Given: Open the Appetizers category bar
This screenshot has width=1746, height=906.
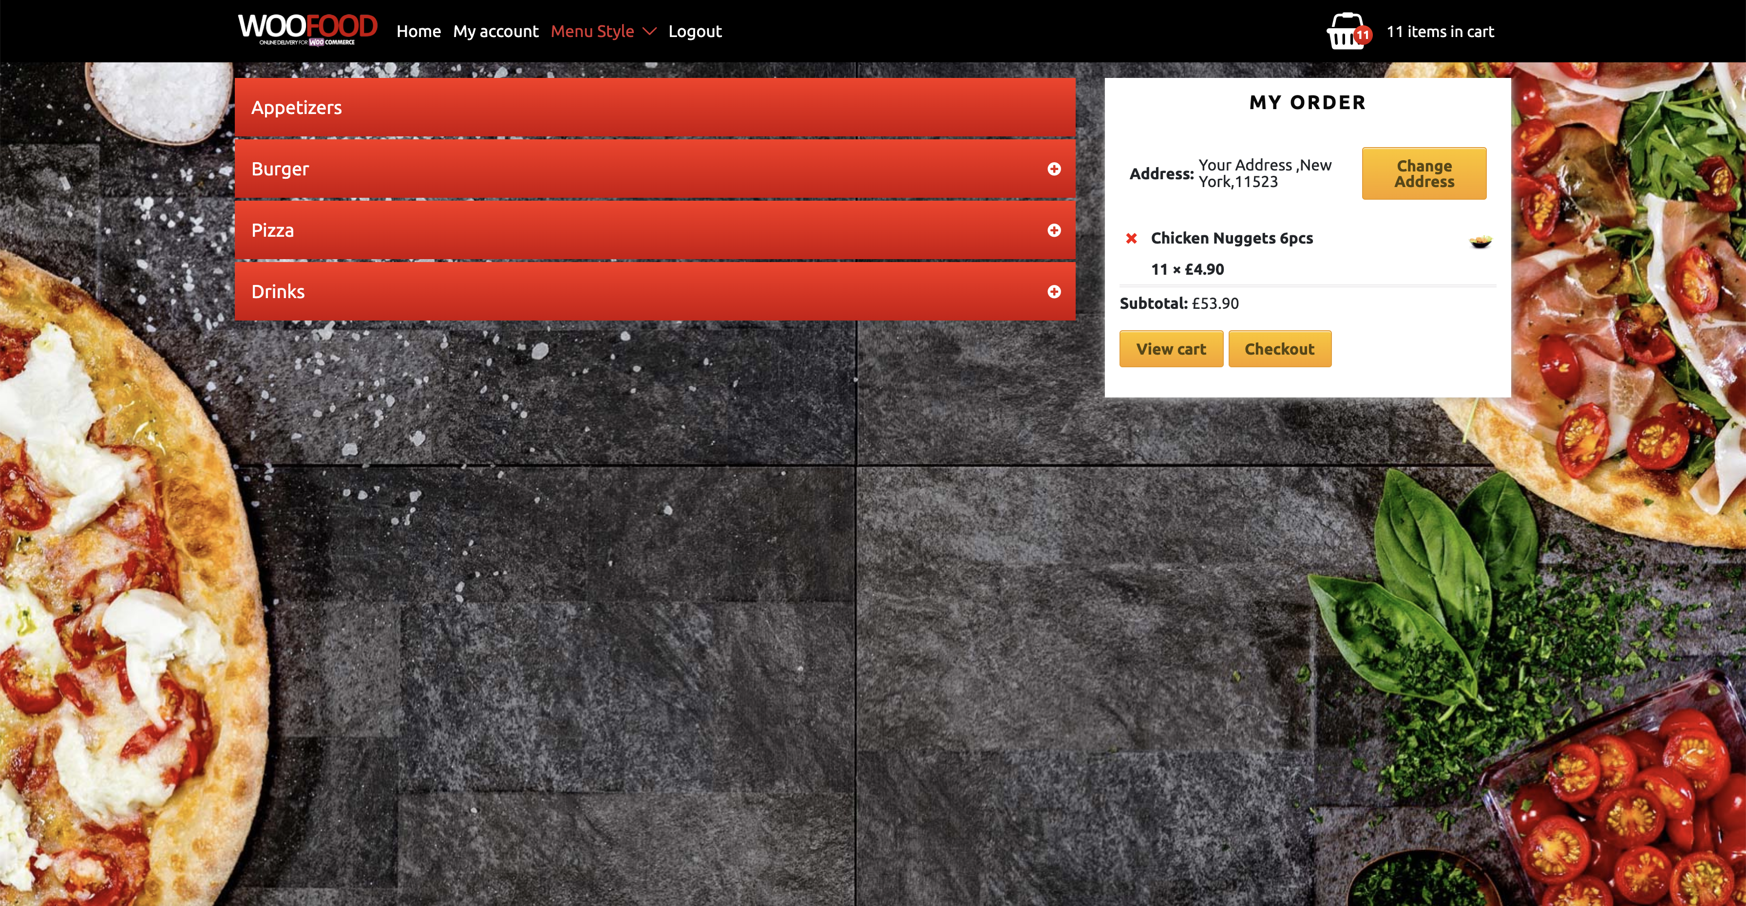Looking at the screenshot, I should [x=655, y=108].
